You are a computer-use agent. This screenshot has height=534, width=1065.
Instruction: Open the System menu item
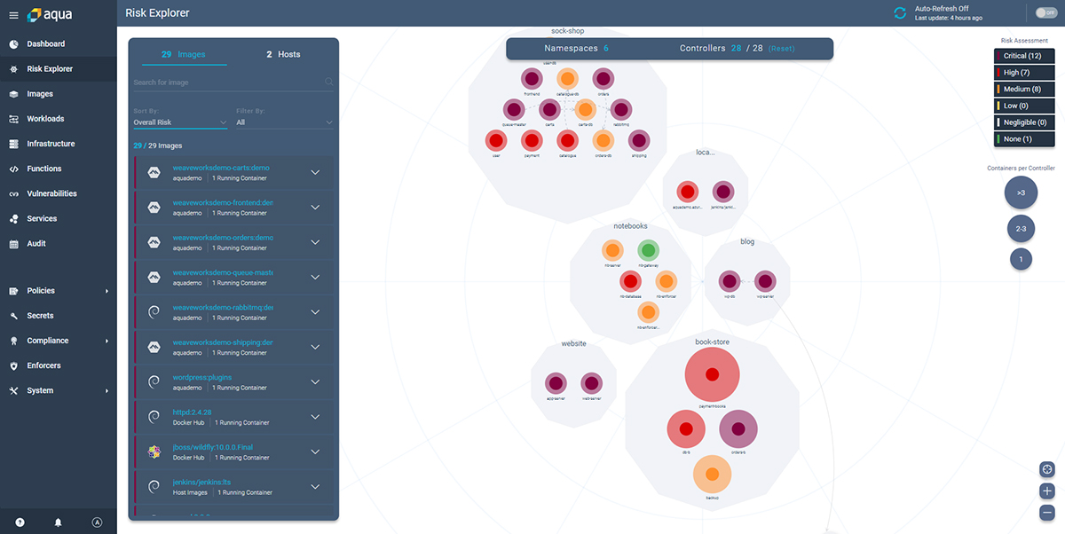coord(59,390)
